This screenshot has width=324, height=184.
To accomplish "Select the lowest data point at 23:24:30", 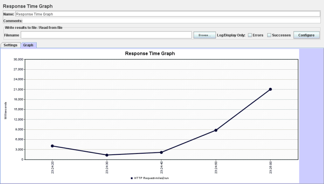I will coord(107,155).
